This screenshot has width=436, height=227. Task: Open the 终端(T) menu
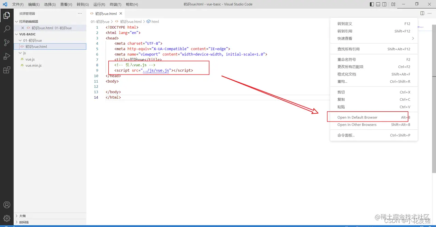point(115,4)
